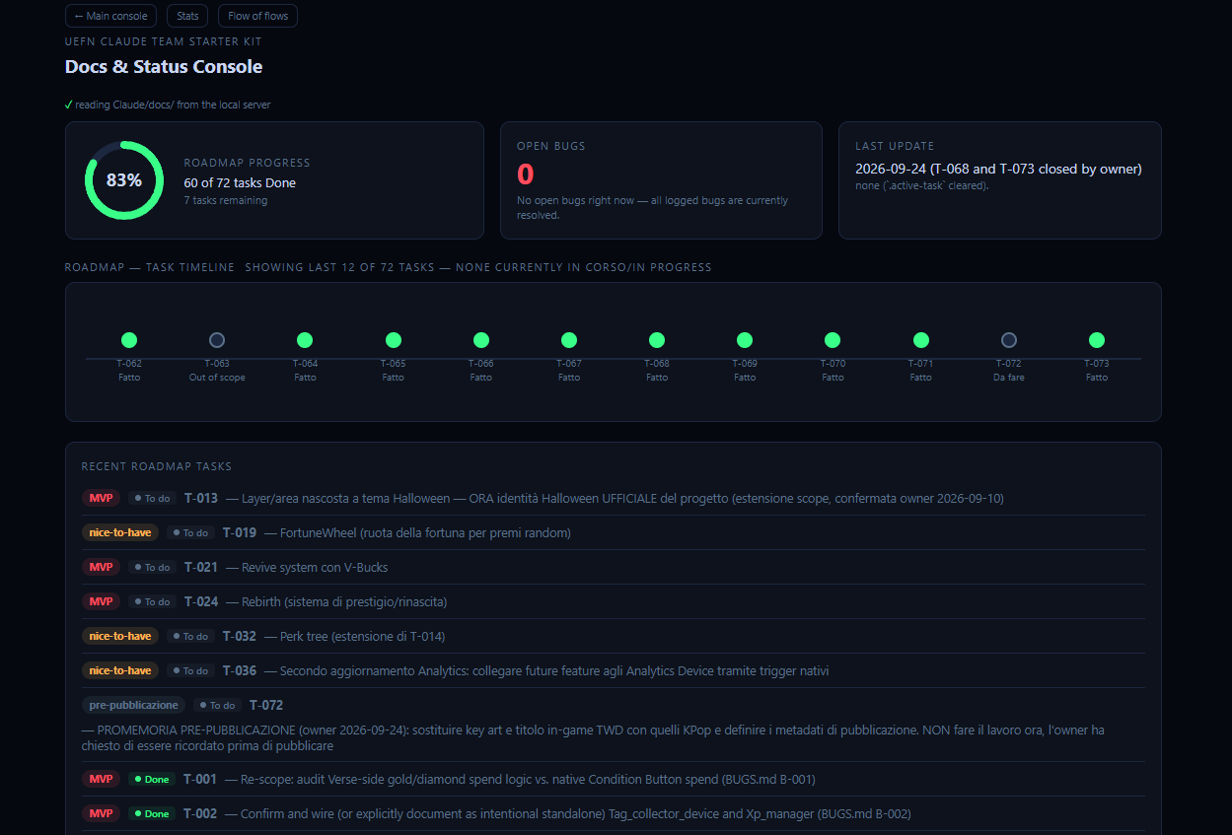Go back to Main console
This screenshot has height=835, width=1232.
click(110, 16)
